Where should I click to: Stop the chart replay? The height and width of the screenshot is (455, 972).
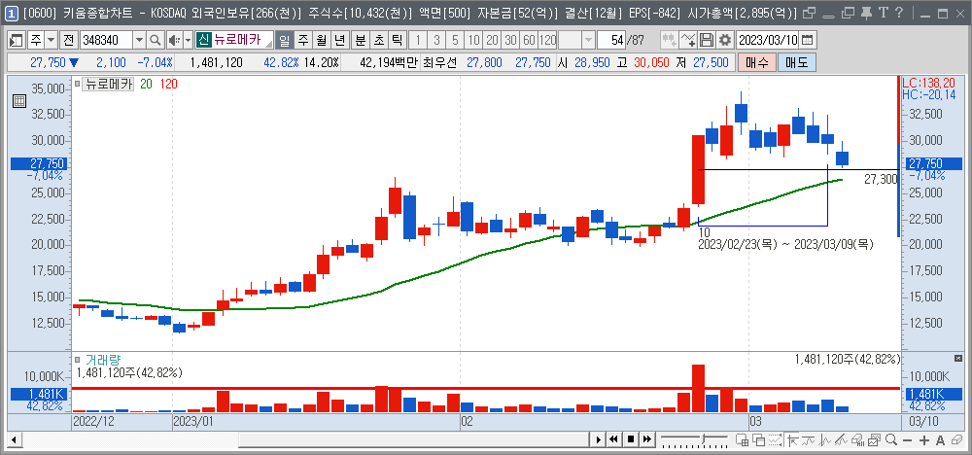click(631, 439)
